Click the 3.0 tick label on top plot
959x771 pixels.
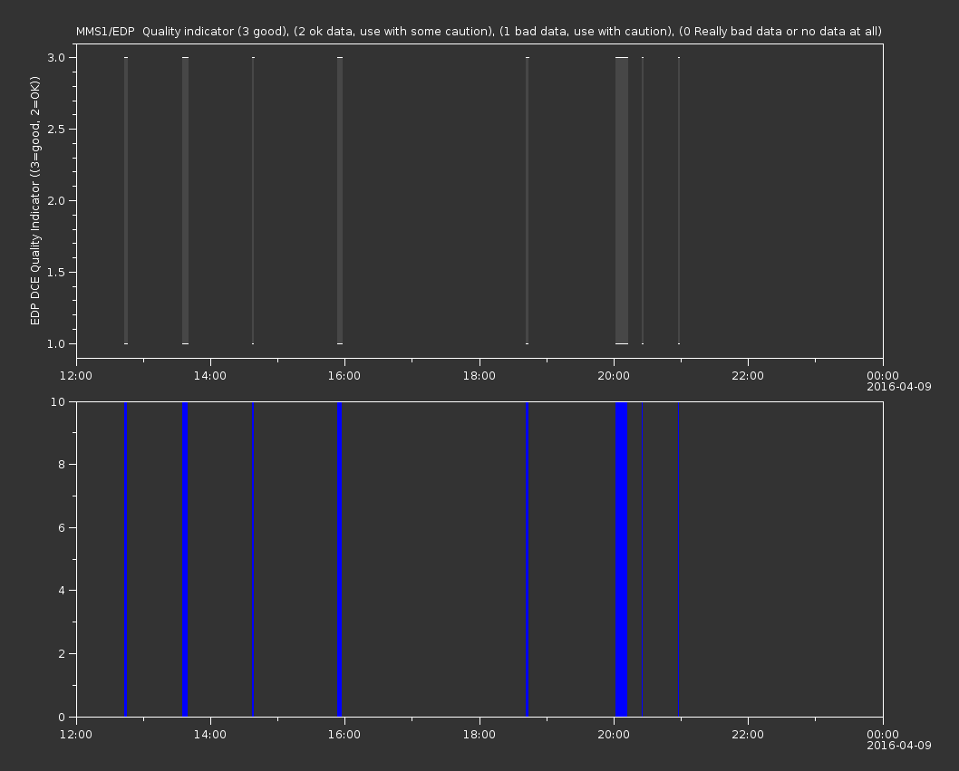(56, 57)
